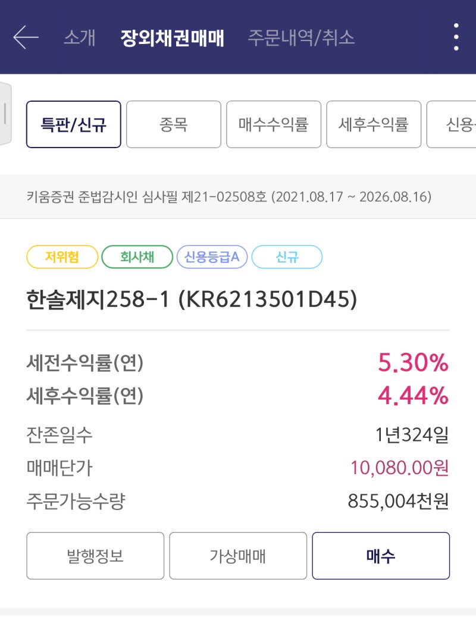Open the three-dot more options menu
The height and width of the screenshot is (626, 476).
[456, 37]
